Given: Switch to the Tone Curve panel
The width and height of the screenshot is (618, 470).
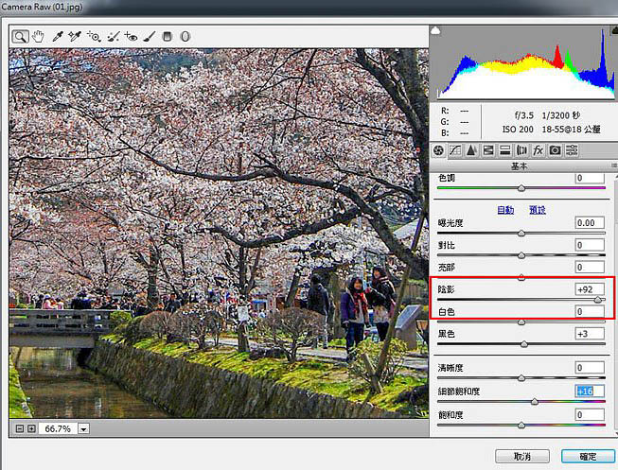Looking at the screenshot, I should (455, 150).
